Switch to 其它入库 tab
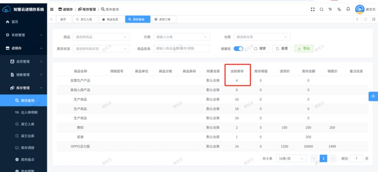This screenshot has width=378, height=172. (86, 19)
